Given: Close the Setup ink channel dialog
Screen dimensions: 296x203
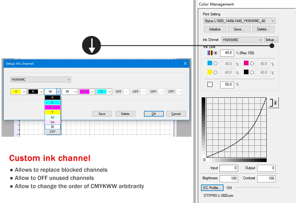Looking at the screenshot, I should click(185, 63).
